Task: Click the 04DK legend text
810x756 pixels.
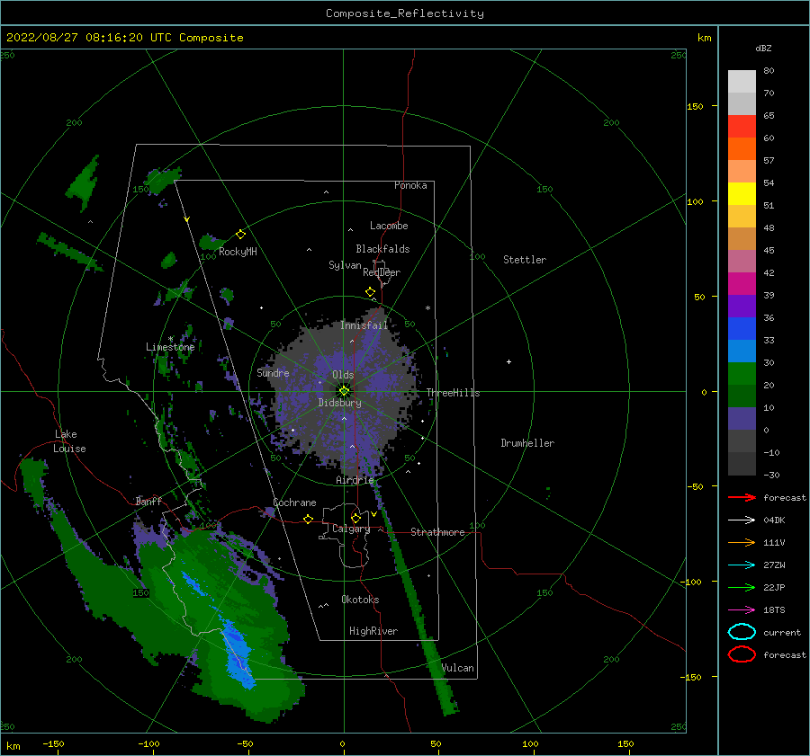Action: 774,520
